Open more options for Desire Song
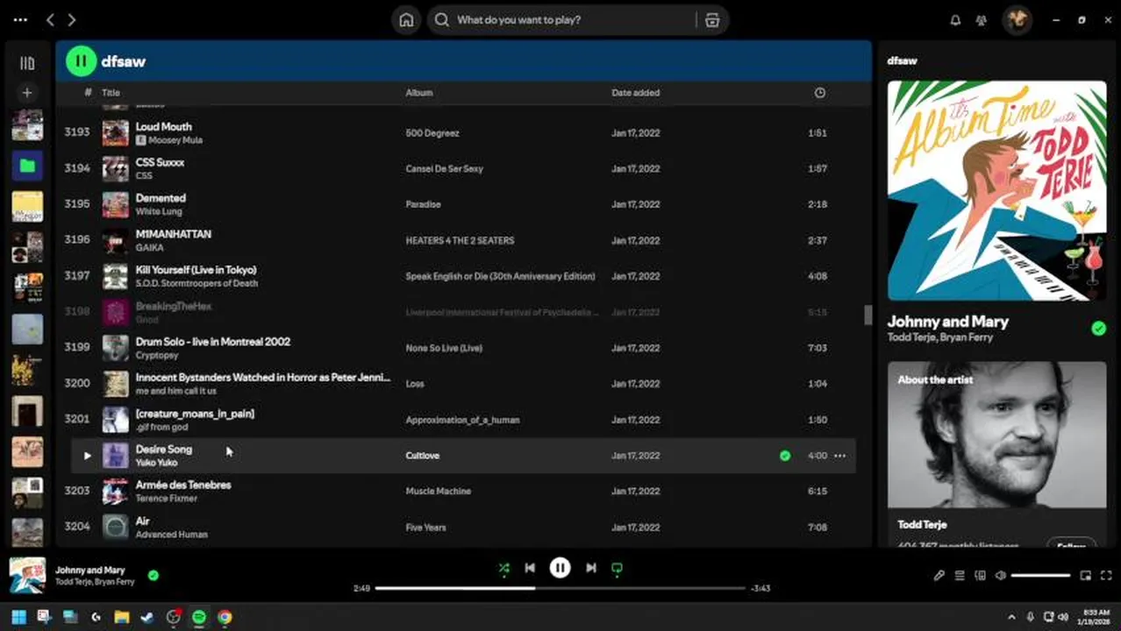This screenshot has width=1121, height=631. pos(839,456)
